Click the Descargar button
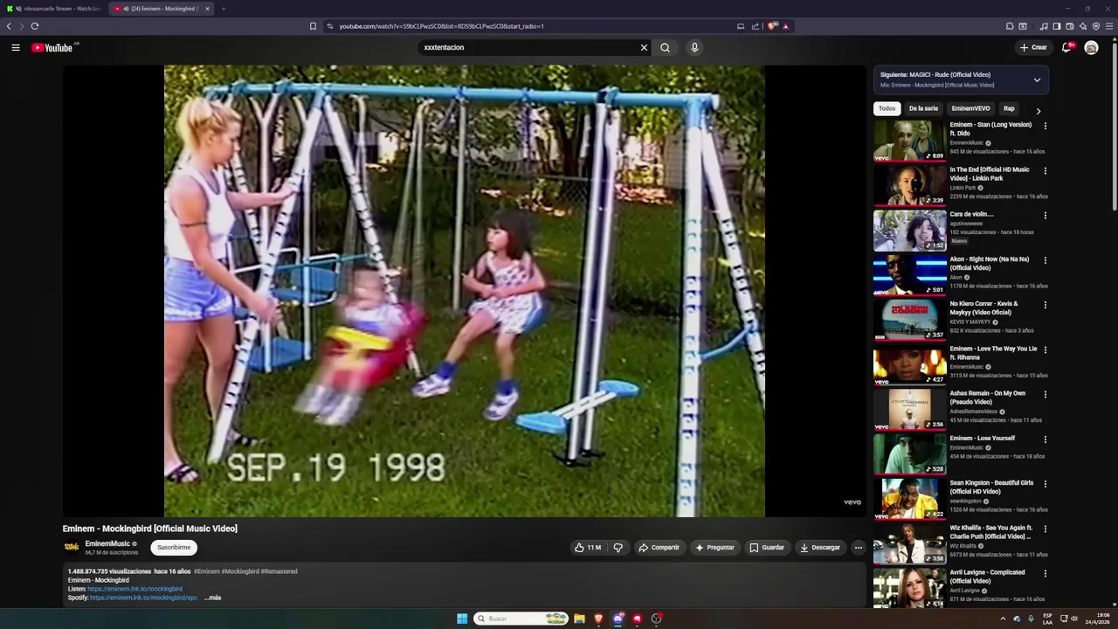The width and height of the screenshot is (1118, 629). (820, 548)
